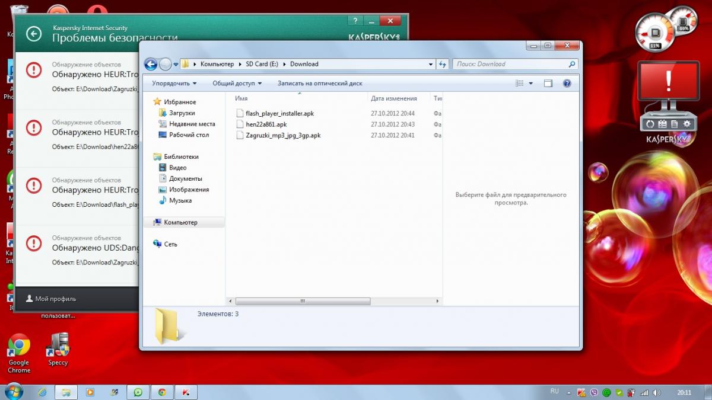Click the horizontal scrollbar in file list
712x400 pixels.
(303, 301)
